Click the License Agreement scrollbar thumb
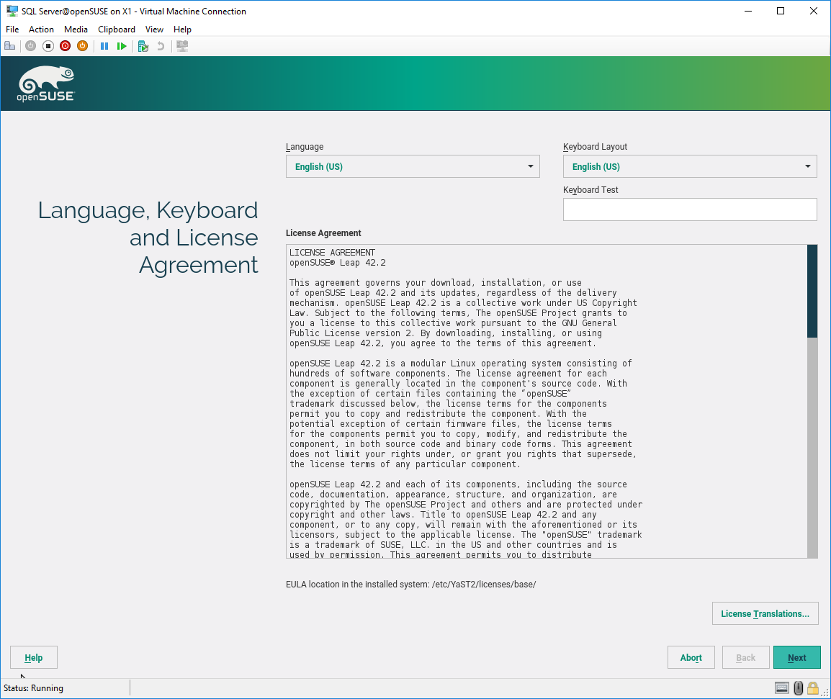831x699 pixels. click(x=812, y=291)
